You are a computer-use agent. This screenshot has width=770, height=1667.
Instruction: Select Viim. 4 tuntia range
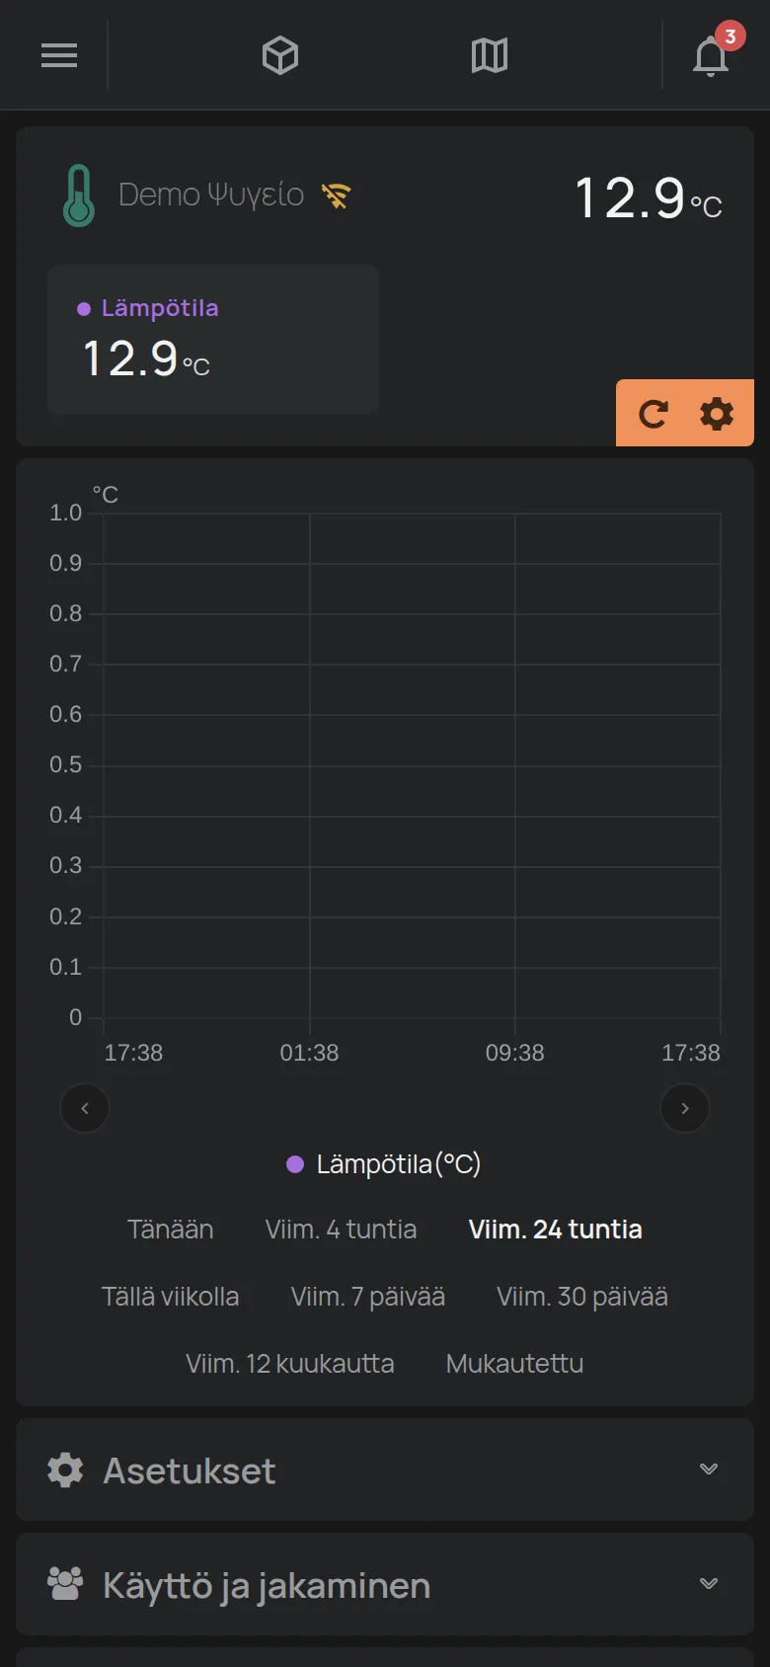tap(341, 1230)
